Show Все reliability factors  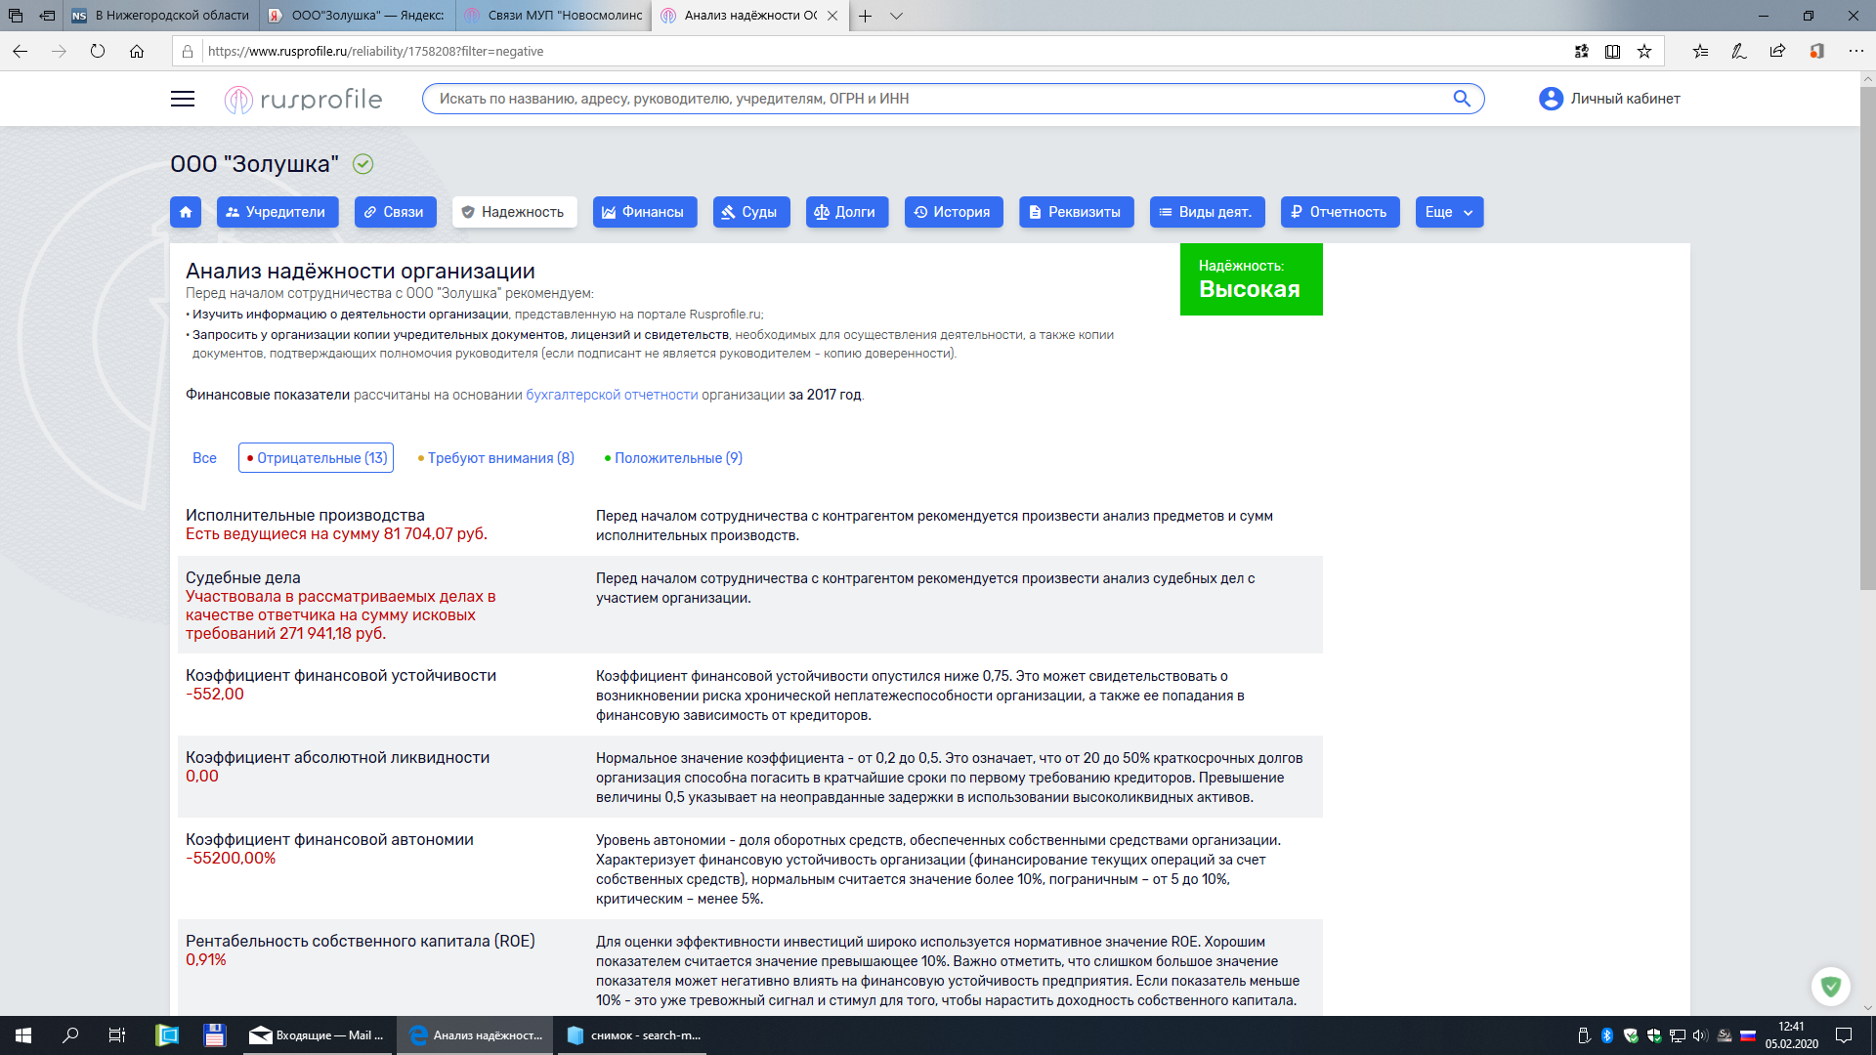pyautogui.click(x=204, y=458)
